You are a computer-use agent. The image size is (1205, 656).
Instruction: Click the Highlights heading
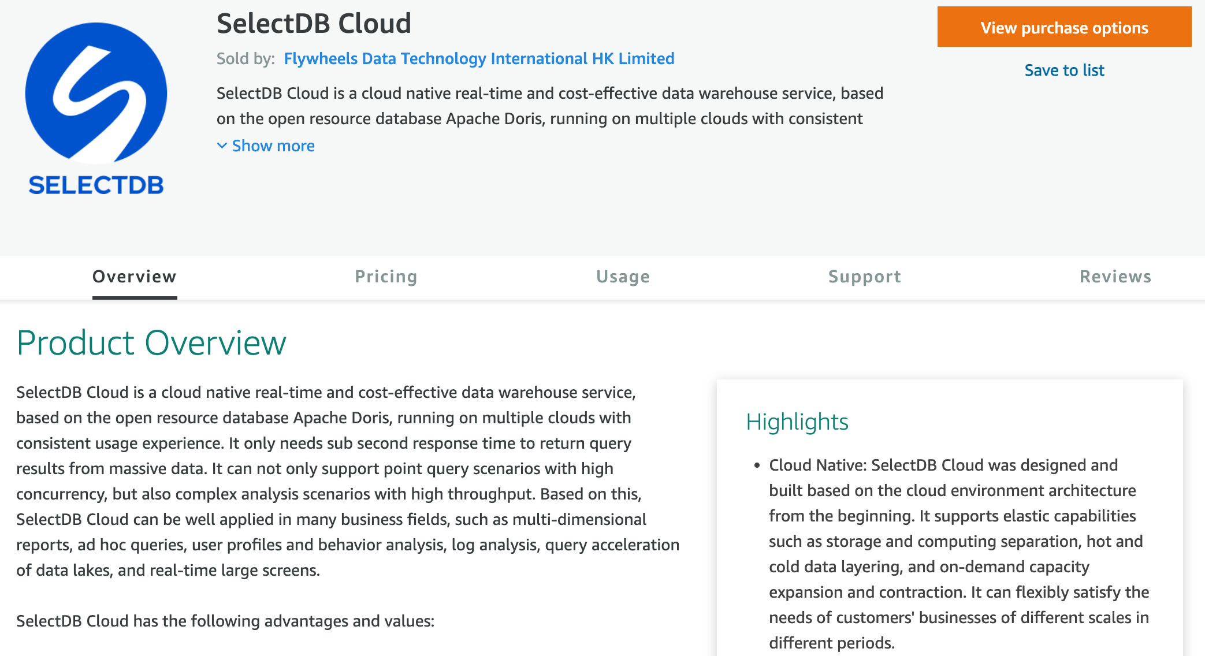click(797, 422)
